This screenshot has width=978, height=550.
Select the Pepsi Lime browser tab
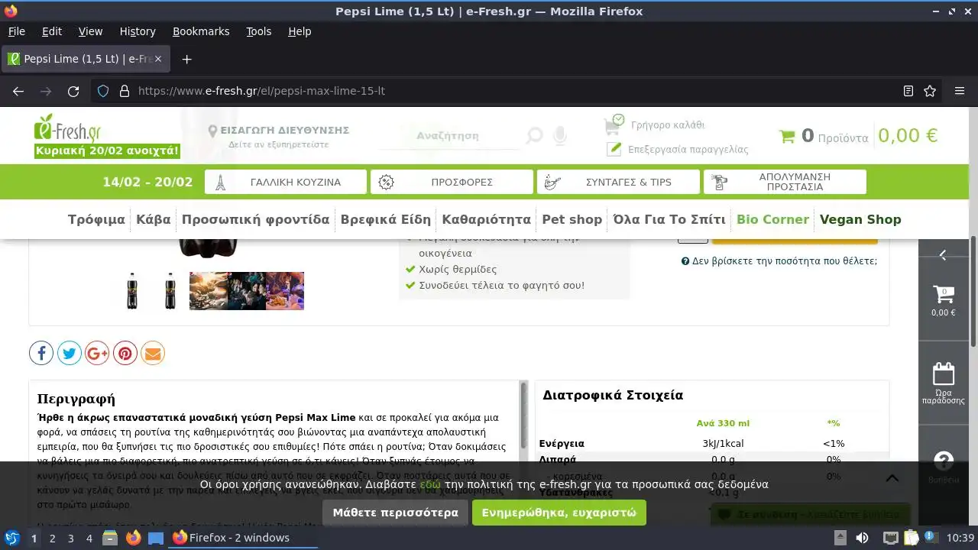[87, 59]
